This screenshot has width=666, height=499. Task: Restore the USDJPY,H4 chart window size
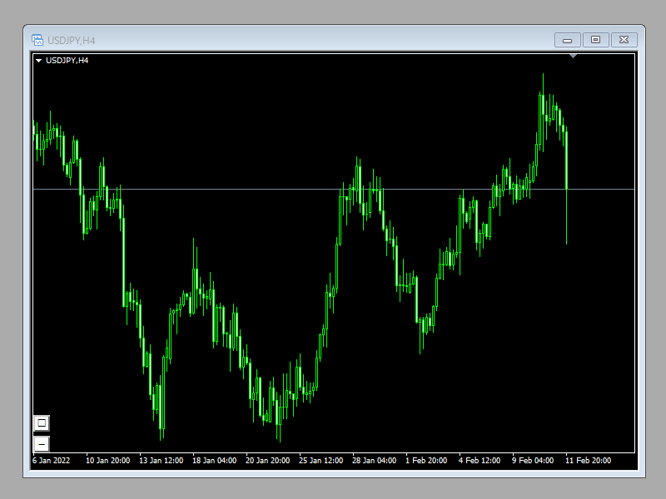[595, 40]
